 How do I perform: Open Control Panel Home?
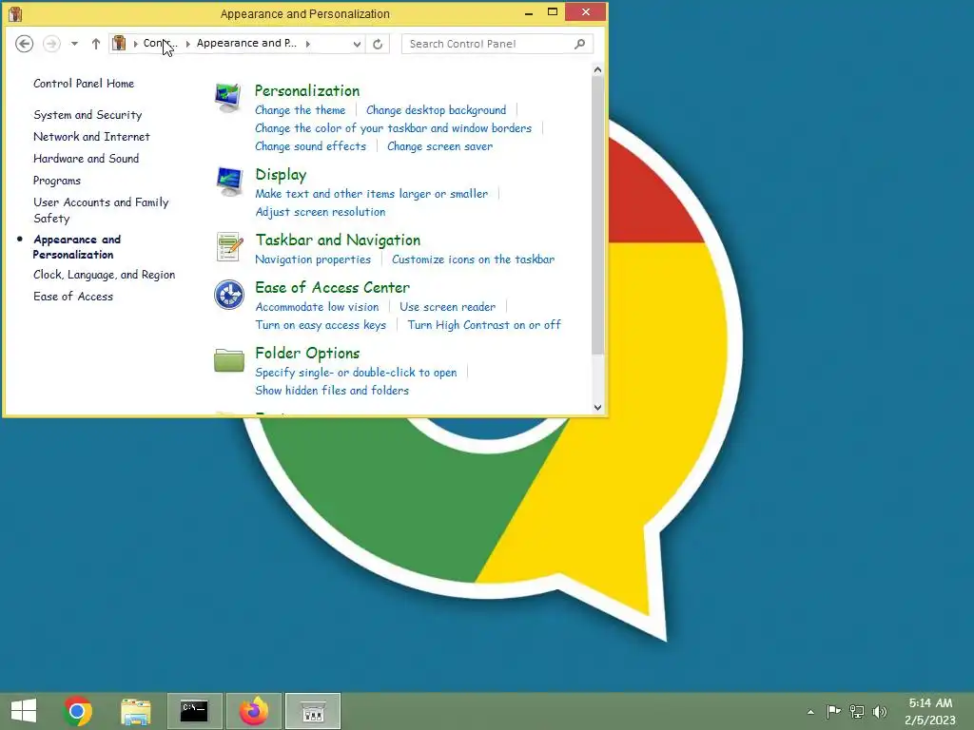pyautogui.click(x=84, y=84)
